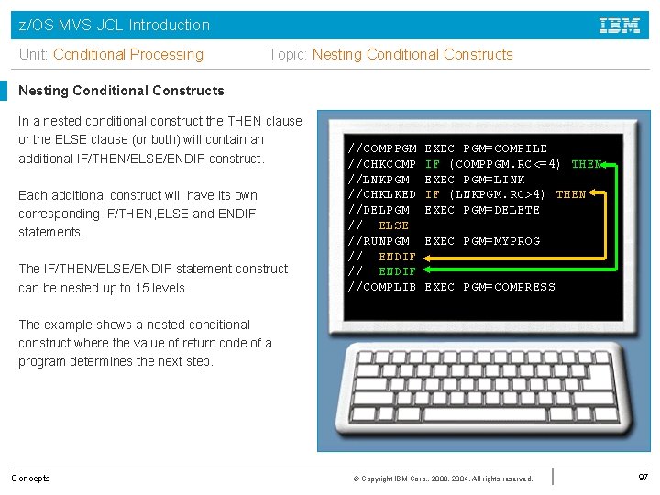Click the Concepts label in footer
This screenshot has width=660, height=495.
pos(30,478)
